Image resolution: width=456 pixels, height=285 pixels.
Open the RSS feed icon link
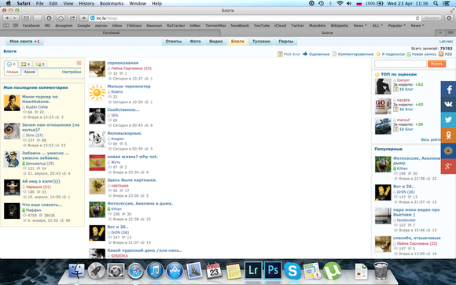pos(445,54)
